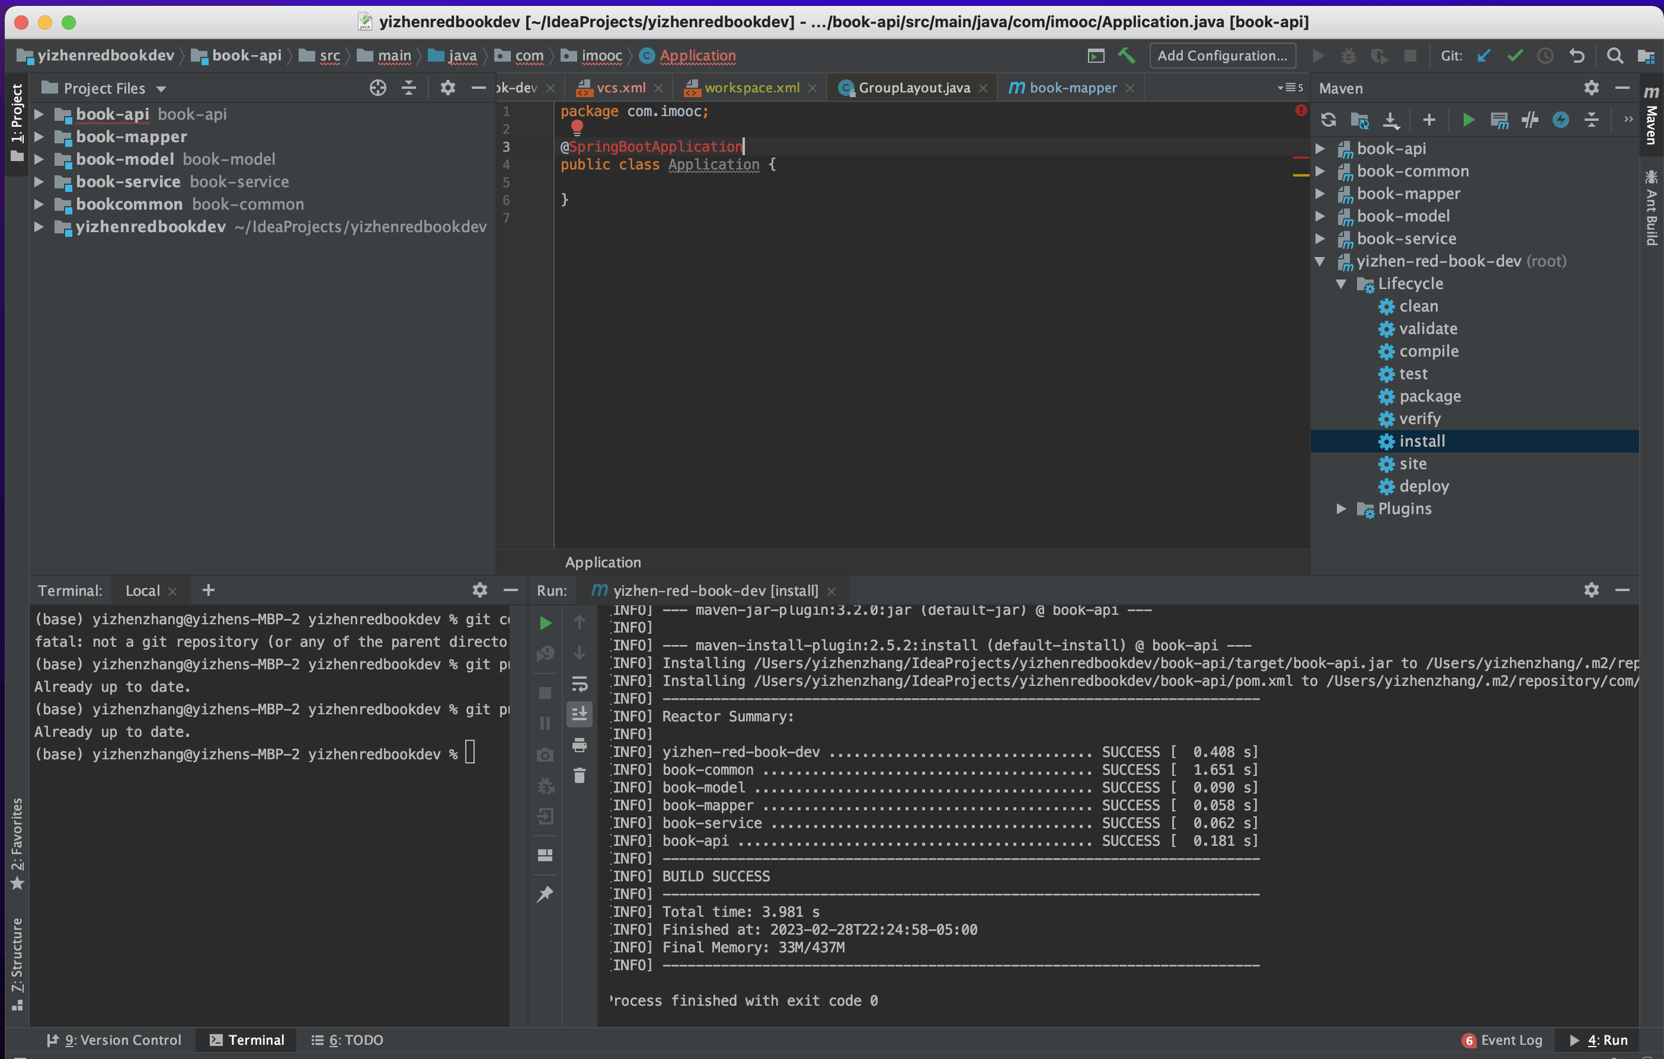The height and width of the screenshot is (1059, 1664).
Task: Select the deploy lifecycle goal
Action: (x=1423, y=486)
